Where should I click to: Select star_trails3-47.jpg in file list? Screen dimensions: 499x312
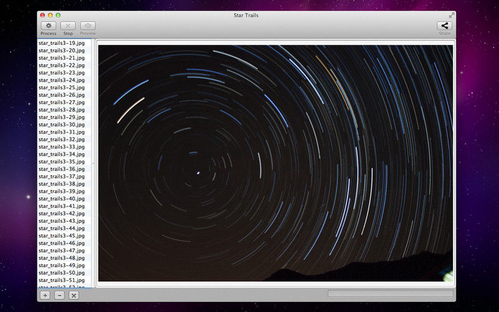64,250
